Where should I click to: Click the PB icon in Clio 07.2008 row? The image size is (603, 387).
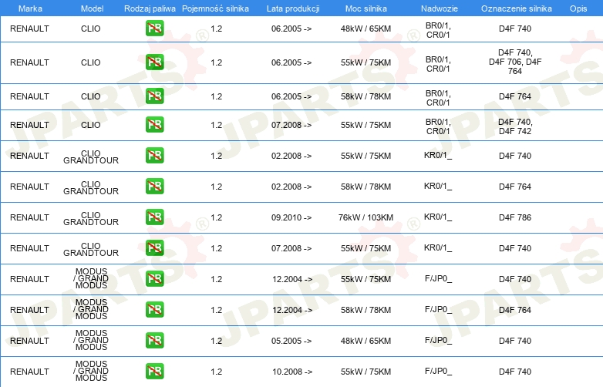154,125
